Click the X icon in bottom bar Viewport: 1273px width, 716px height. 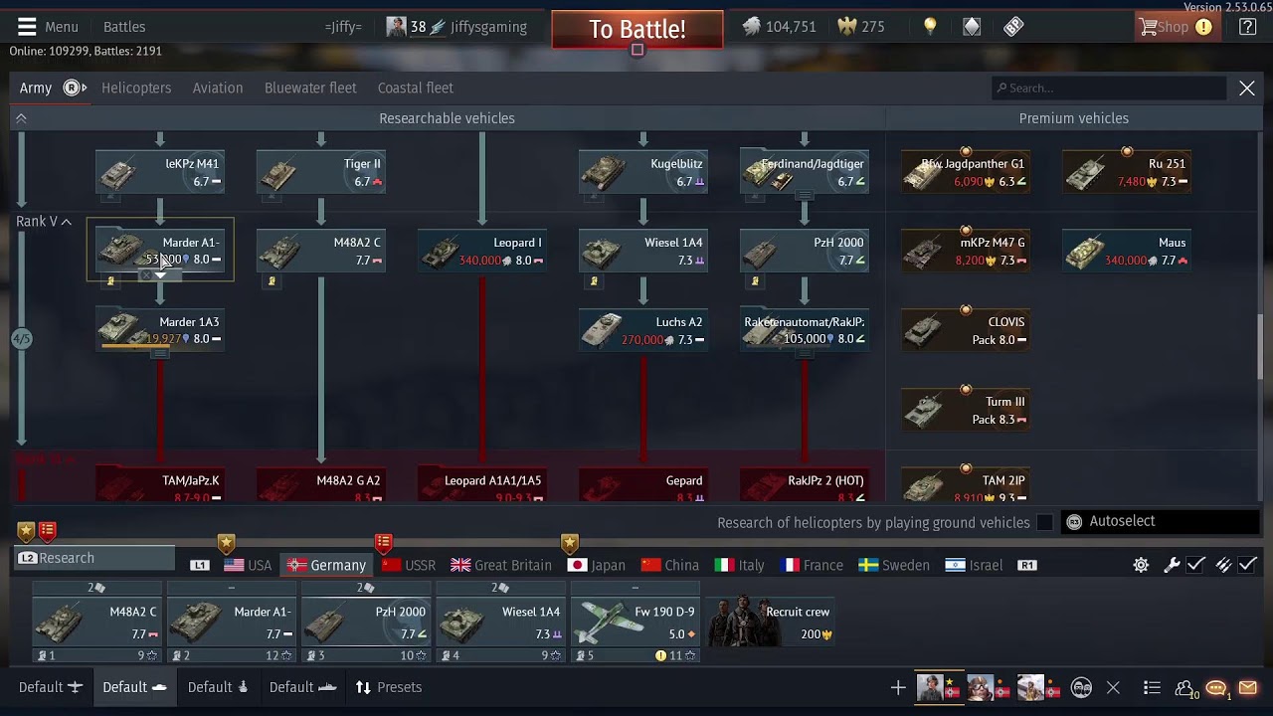coord(1114,688)
